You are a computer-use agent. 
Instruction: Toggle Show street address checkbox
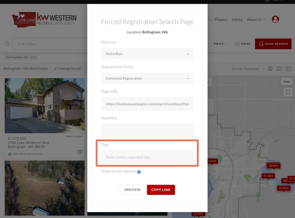(x=139, y=172)
